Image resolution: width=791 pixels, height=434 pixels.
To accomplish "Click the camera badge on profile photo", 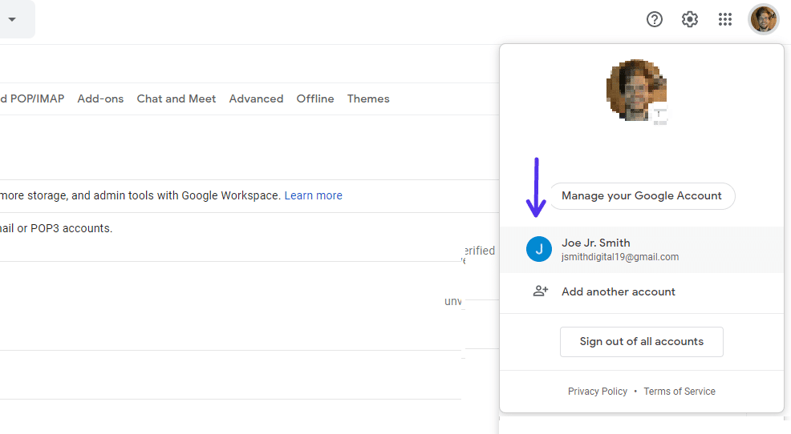I will point(659,115).
